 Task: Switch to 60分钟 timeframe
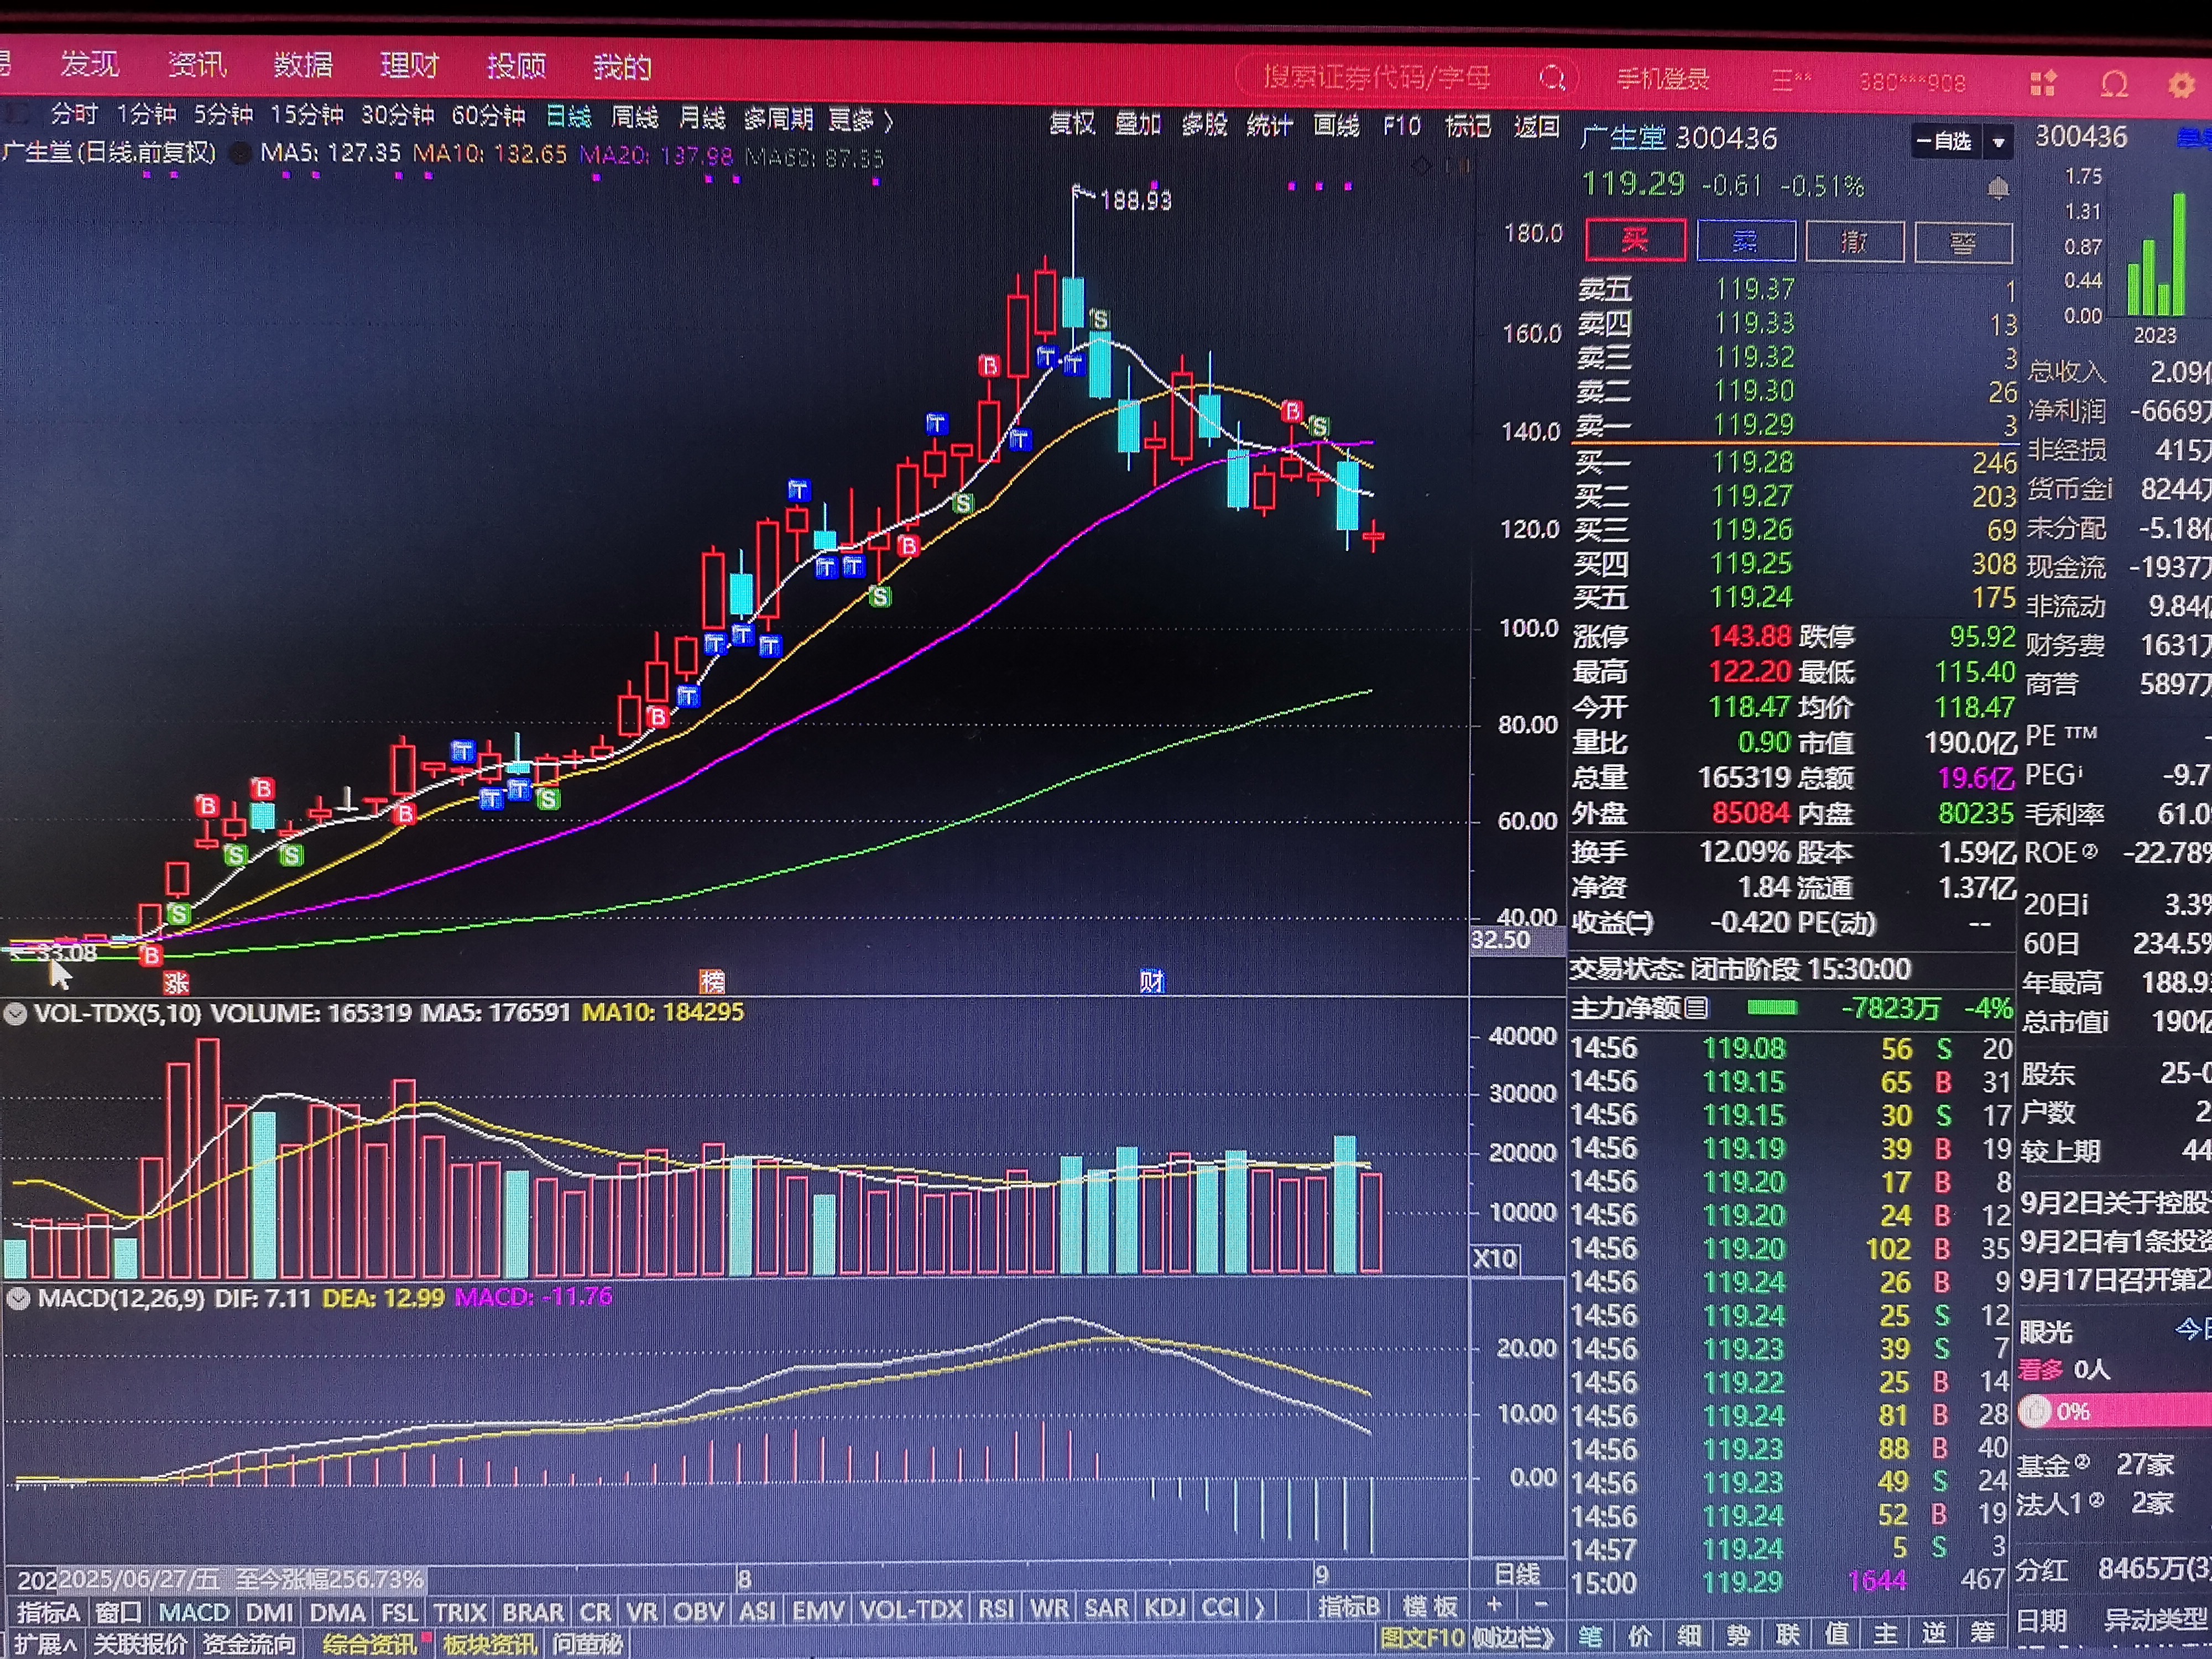pos(488,116)
